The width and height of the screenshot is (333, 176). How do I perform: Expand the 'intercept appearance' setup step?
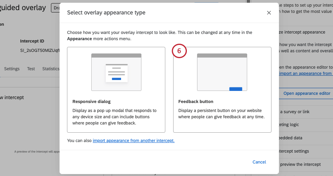[302, 32]
